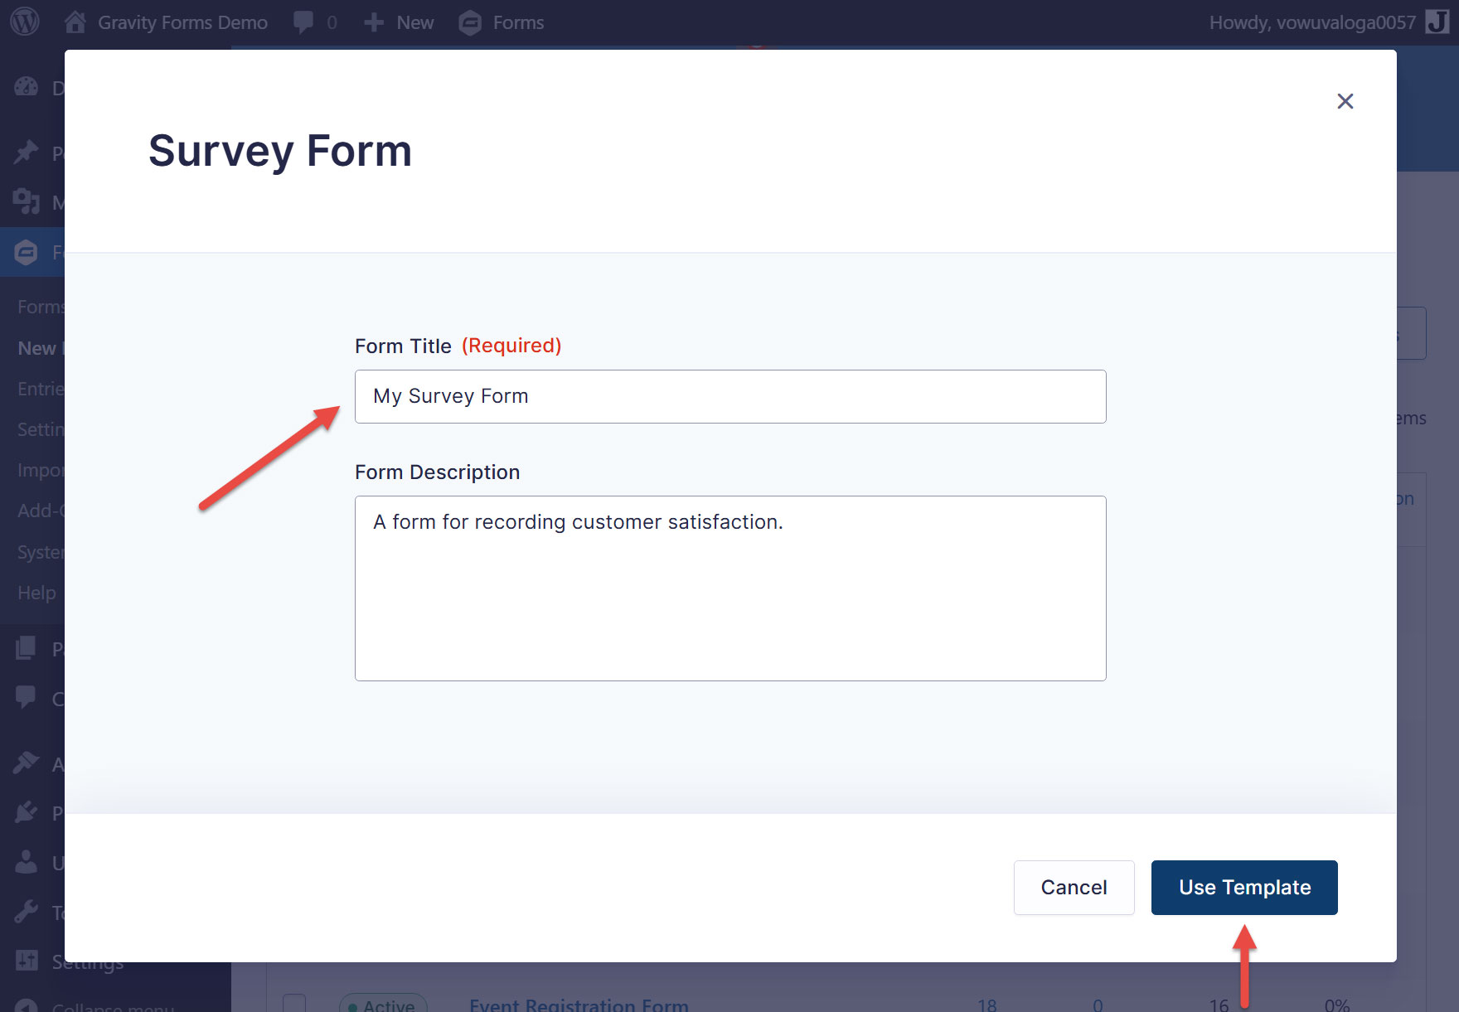
Task: Click the comments bubble icon in admin bar
Action: 303,22
